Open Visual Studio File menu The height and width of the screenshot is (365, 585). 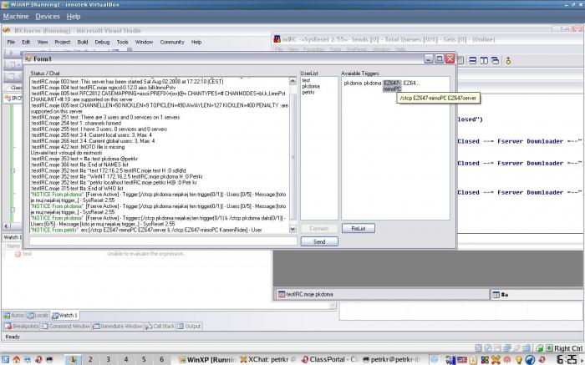click(11, 42)
